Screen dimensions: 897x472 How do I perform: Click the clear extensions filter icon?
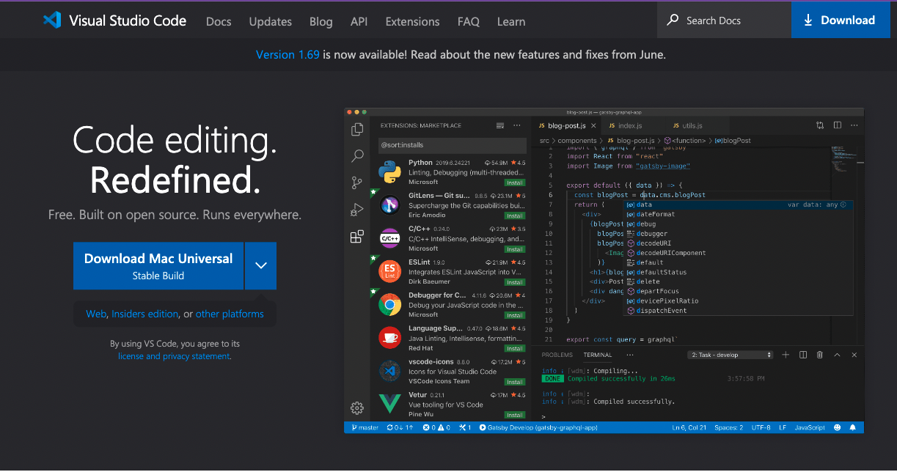coord(500,125)
